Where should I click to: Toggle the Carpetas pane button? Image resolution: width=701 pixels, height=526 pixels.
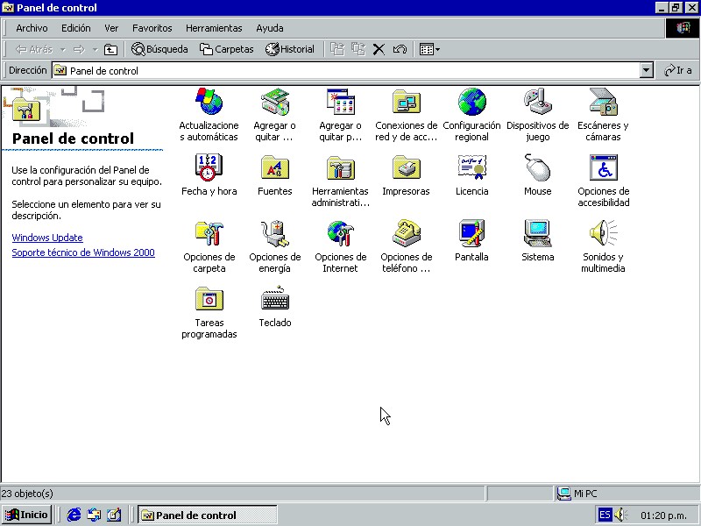(x=227, y=49)
